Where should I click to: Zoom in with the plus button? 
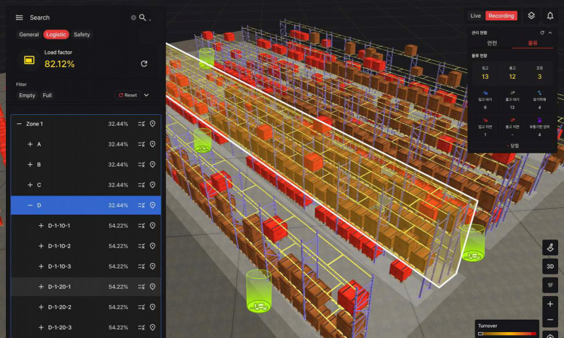pyautogui.click(x=550, y=304)
